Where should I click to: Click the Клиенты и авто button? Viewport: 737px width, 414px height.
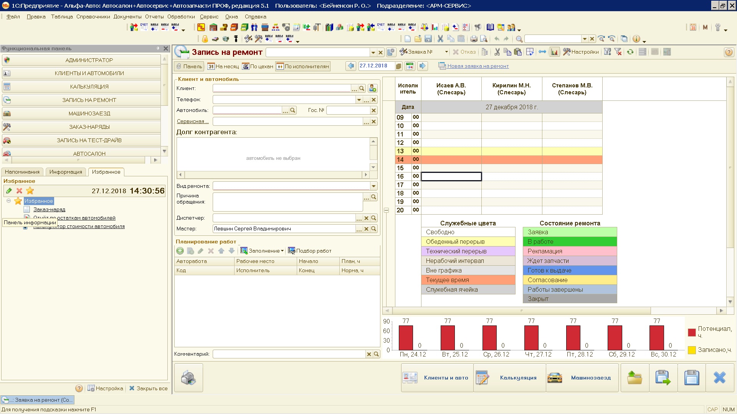point(437,378)
